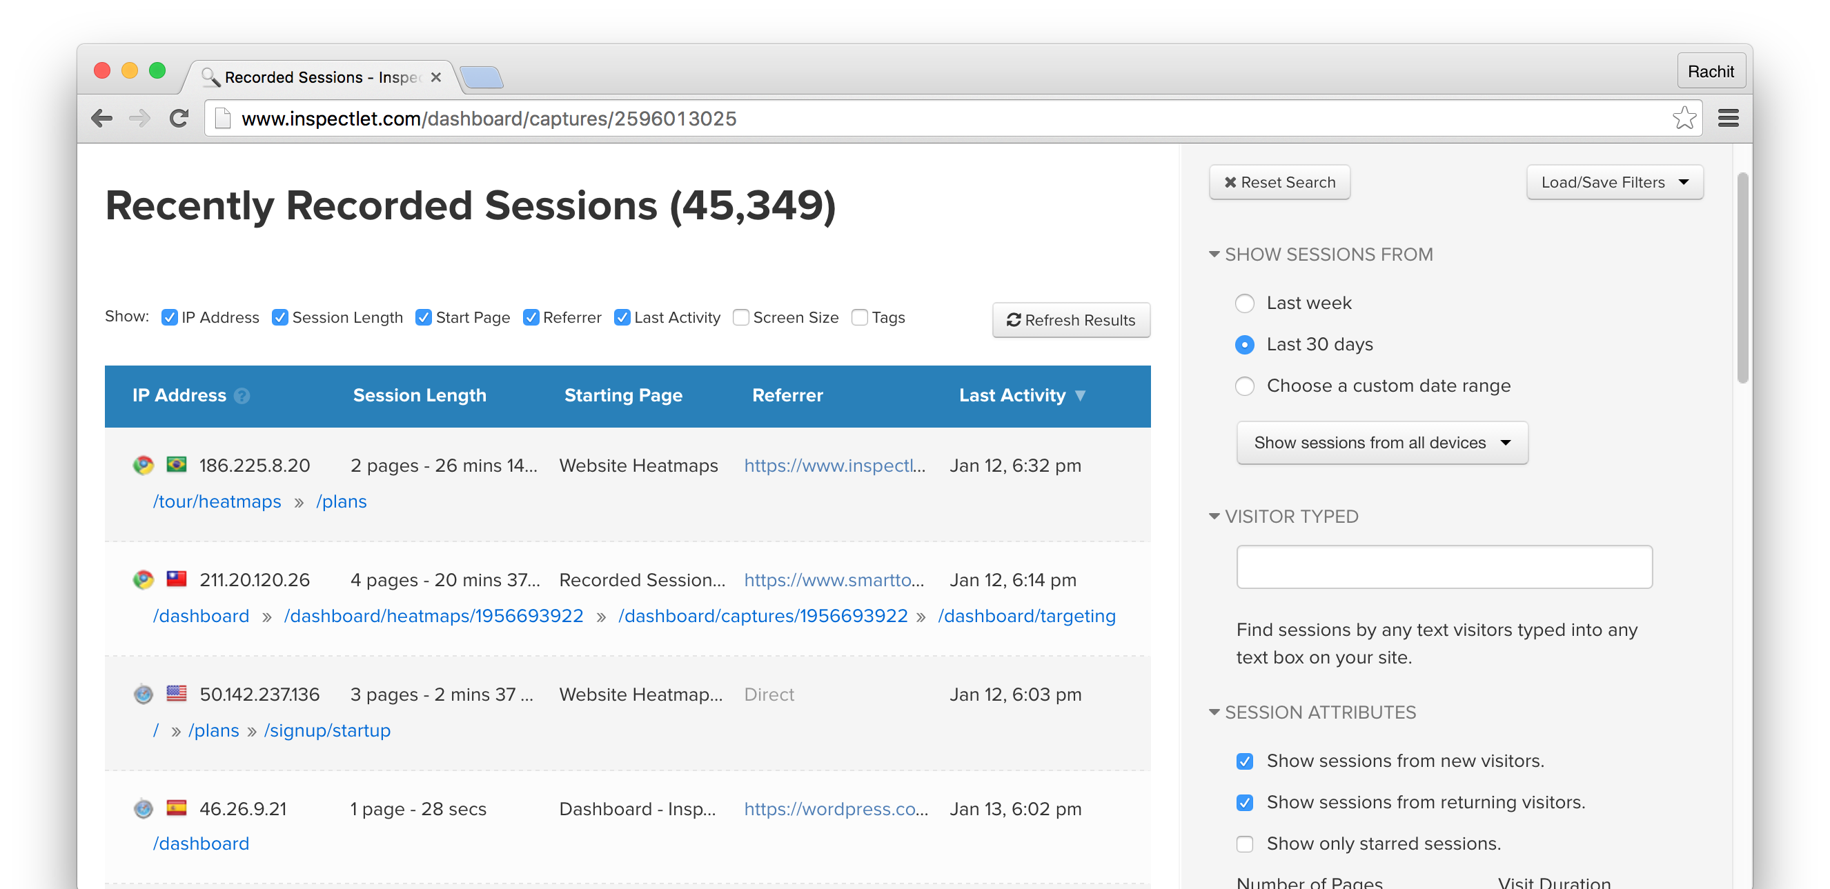Close the Recorded Sessions tab
The image size is (1830, 889).
coord(436,77)
